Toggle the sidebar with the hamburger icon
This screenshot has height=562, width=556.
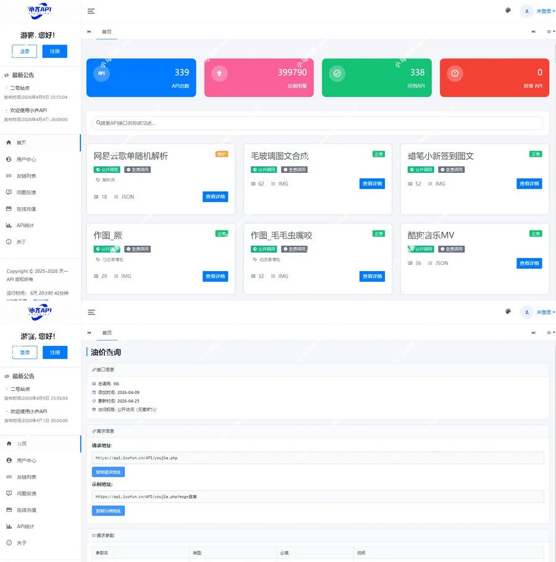91,10
